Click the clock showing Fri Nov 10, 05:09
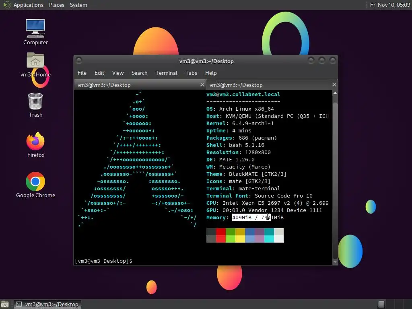This screenshot has height=309, width=412. pos(390,5)
